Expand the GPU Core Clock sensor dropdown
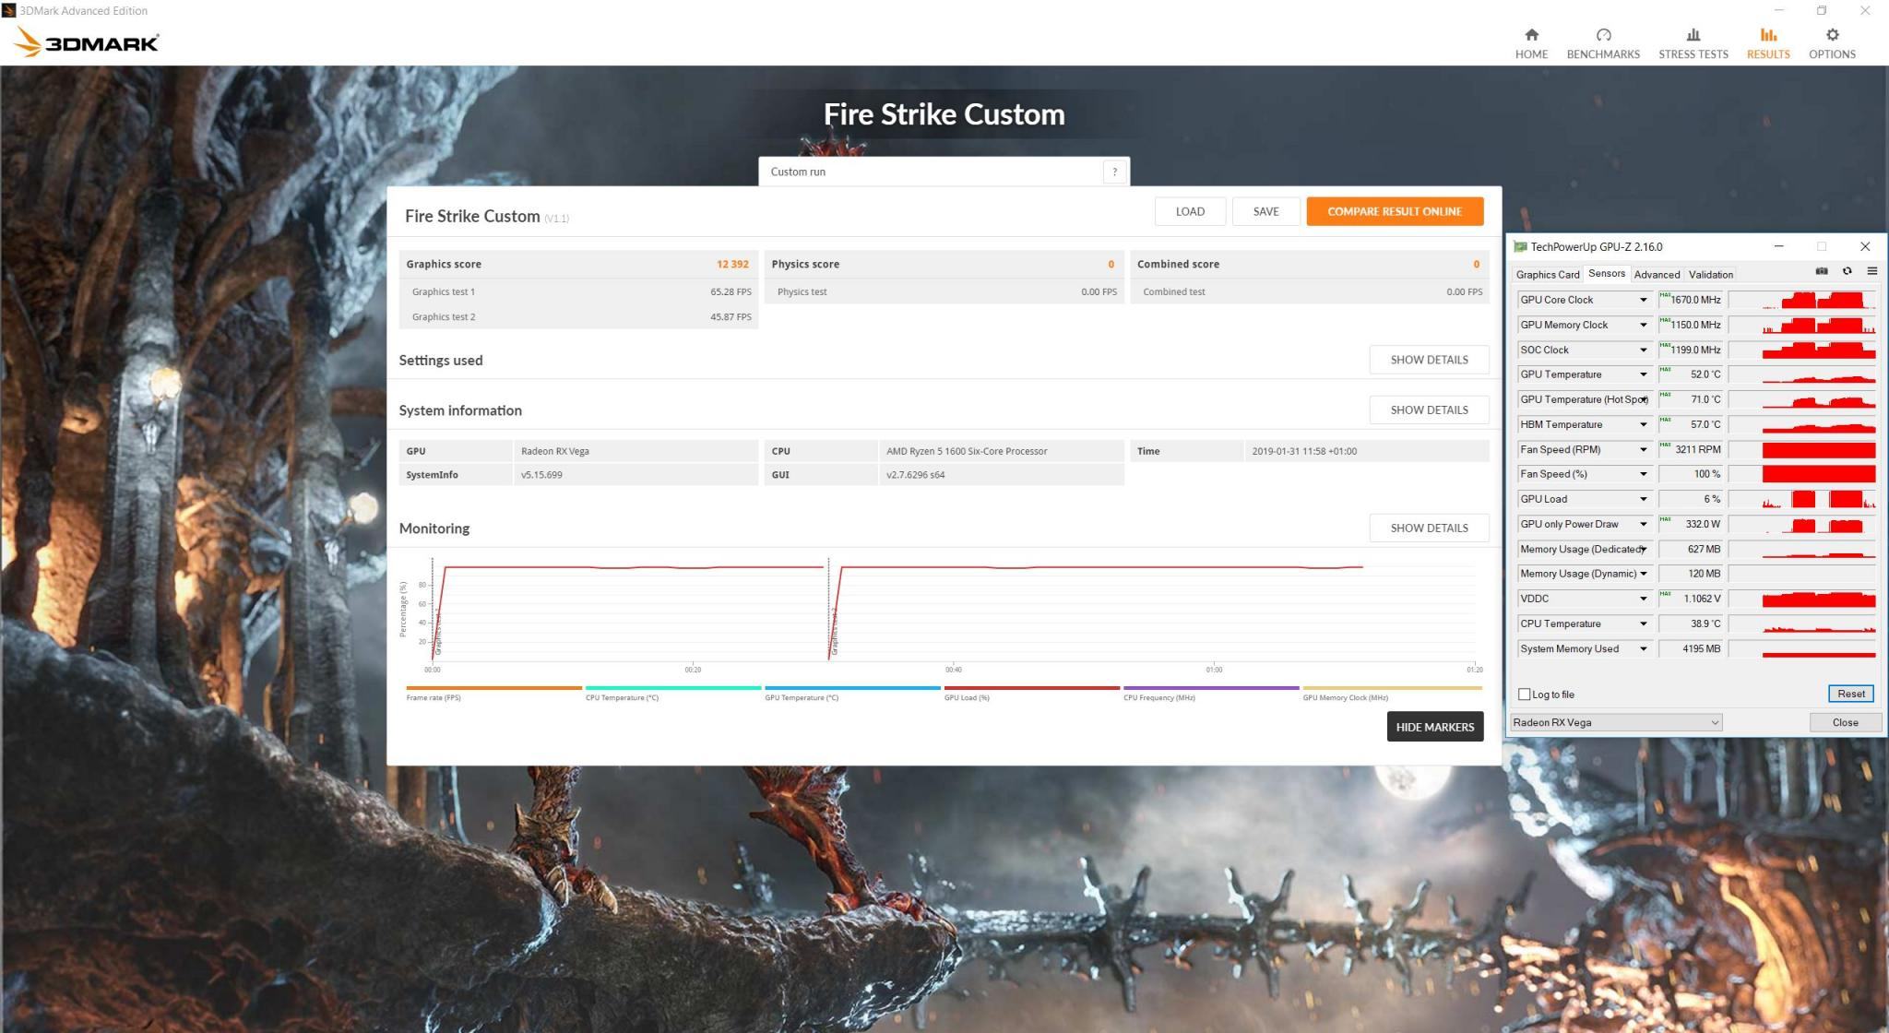Screen dimensions: 1889x1033 click(x=1643, y=300)
